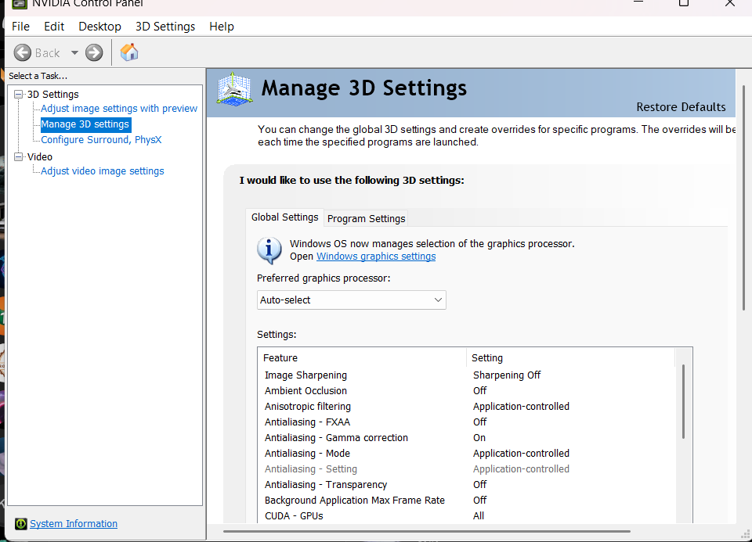Select Adjust image settings with preview
The width and height of the screenshot is (752, 542).
pyautogui.click(x=119, y=109)
